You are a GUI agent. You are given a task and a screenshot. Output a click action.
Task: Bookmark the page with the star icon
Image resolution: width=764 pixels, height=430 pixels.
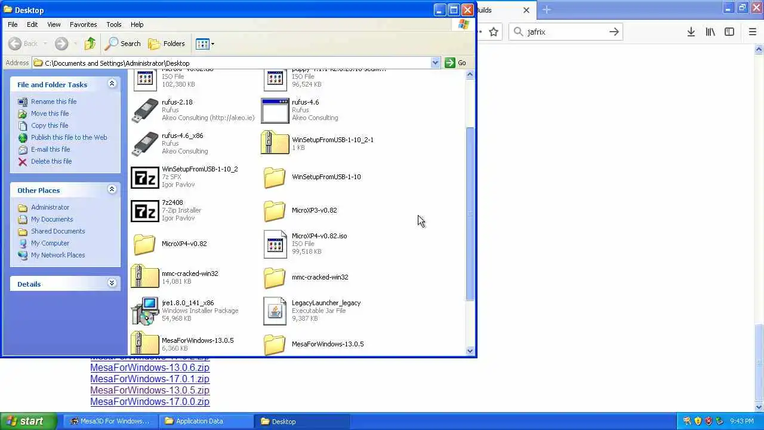pos(494,32)
